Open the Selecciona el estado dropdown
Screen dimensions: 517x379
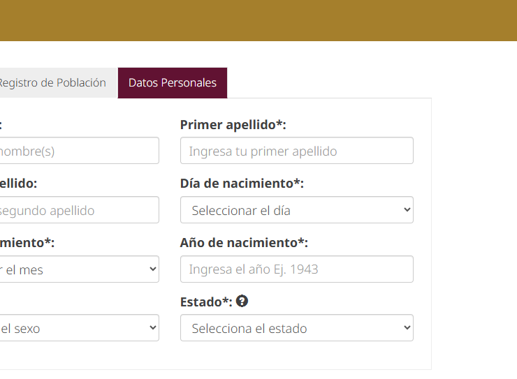297,327
